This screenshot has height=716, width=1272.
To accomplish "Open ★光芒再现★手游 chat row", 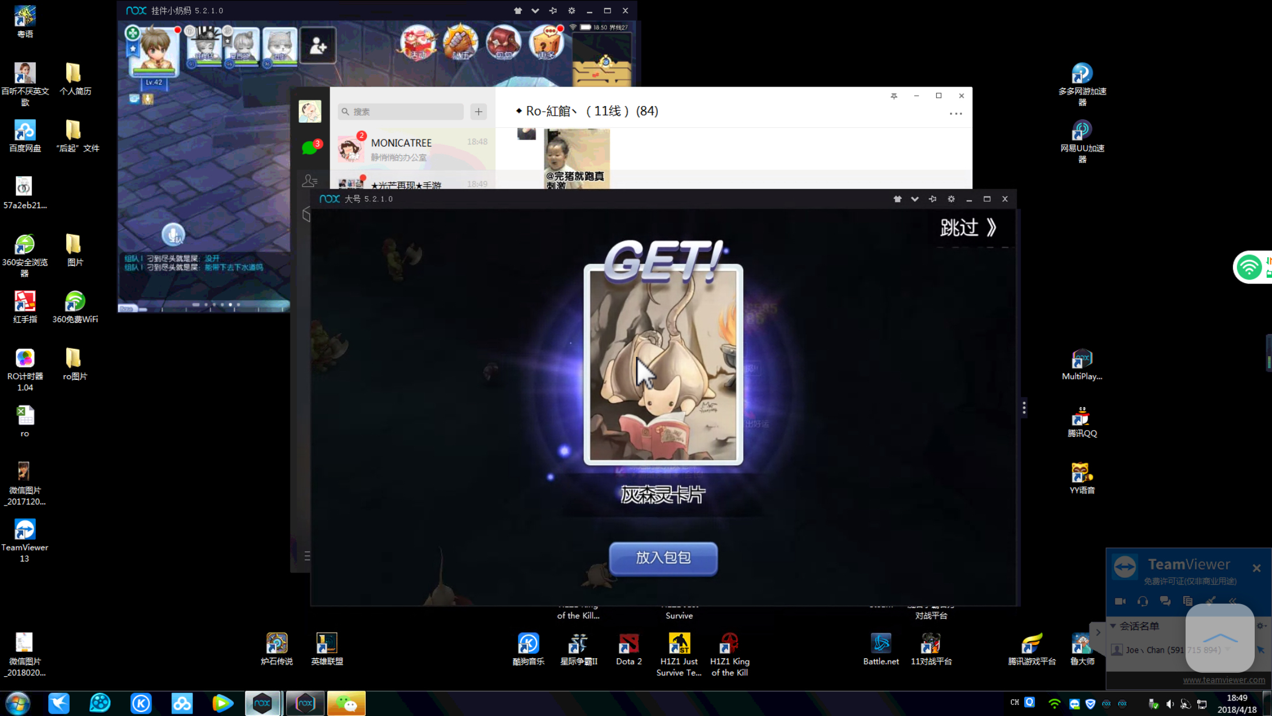I will (412, 180).
